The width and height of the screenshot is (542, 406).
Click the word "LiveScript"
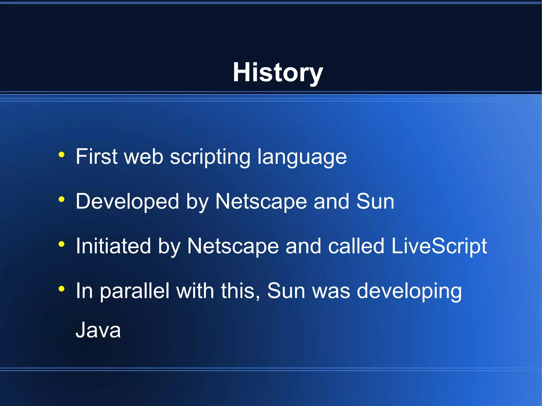point(439,246)
